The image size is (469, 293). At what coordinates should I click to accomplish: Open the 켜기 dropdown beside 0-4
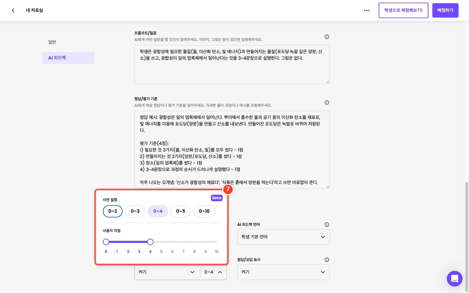(167, 272)
